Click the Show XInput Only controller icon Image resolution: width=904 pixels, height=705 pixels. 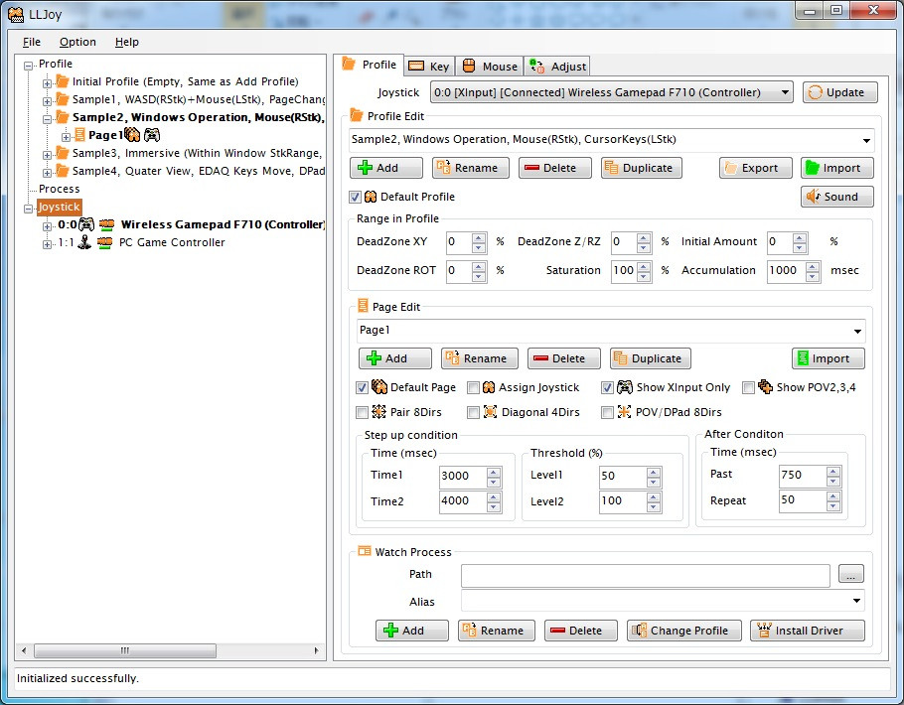(625, 387)
